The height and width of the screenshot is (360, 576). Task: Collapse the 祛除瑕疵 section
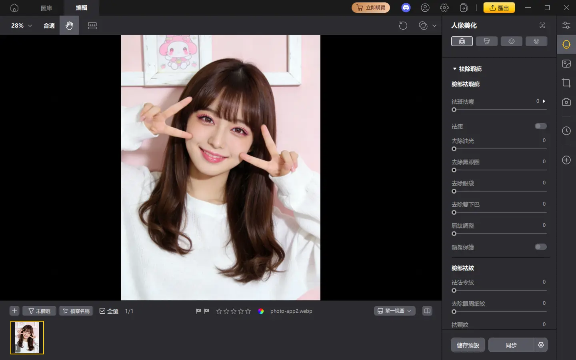coord(455,68)
